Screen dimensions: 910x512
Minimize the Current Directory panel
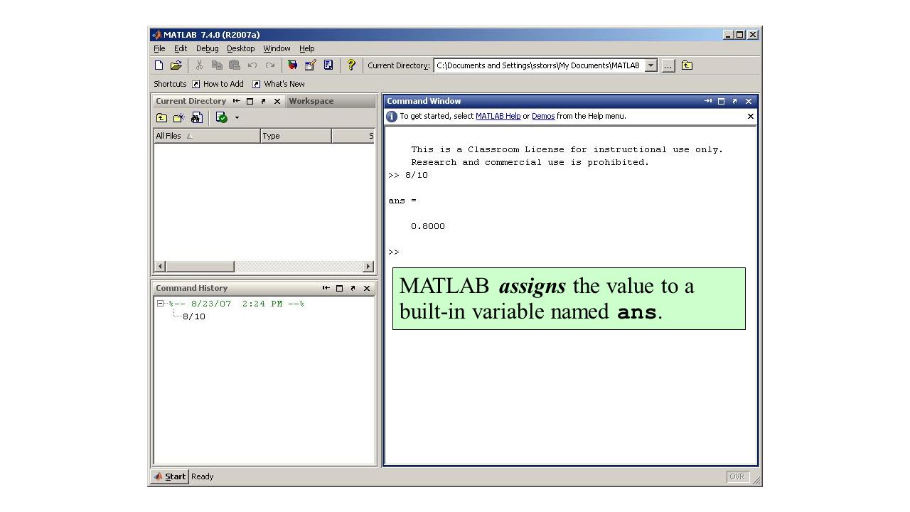pos(237,101)
